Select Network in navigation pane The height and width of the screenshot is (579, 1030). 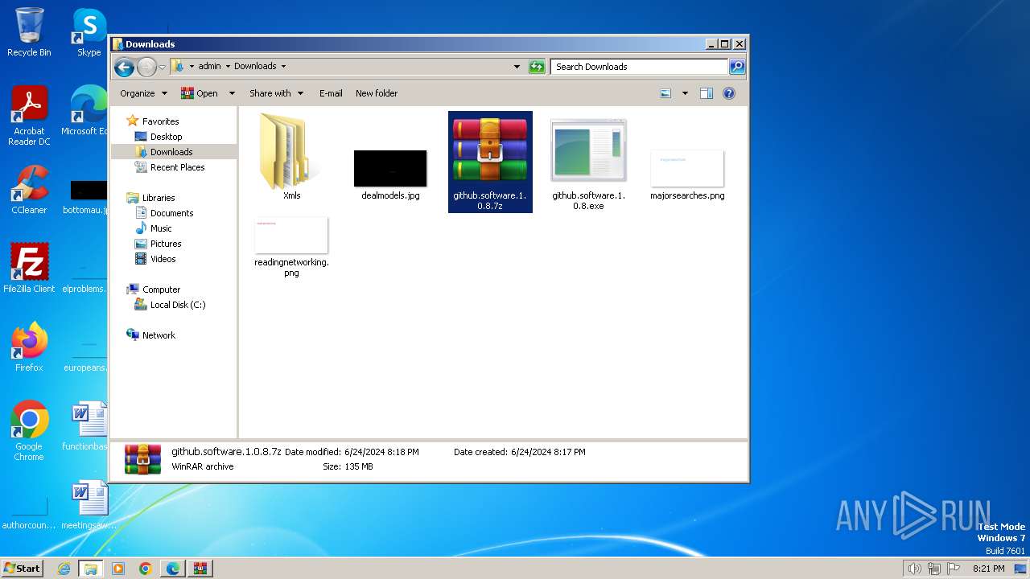pyautogui.click(x=159, y=335)
